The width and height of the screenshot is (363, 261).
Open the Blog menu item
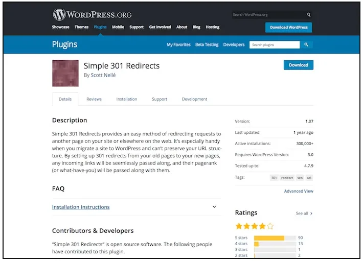click(x=196, y=27)
